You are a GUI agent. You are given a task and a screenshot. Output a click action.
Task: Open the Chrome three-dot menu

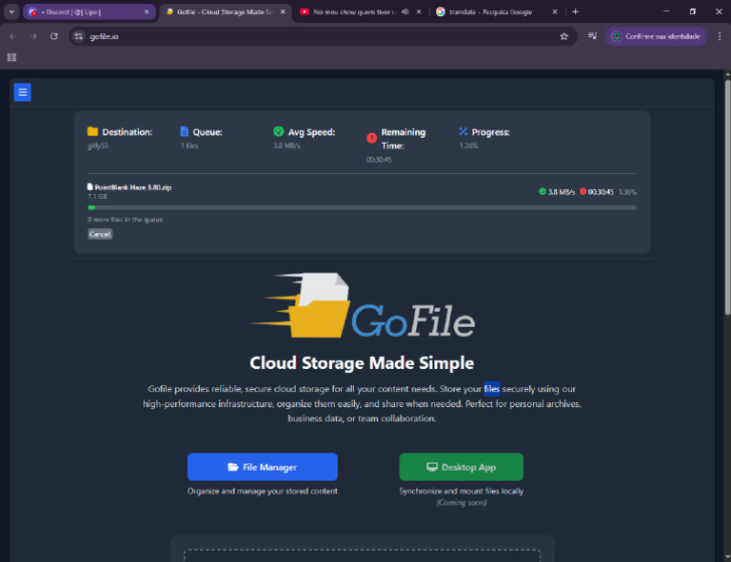point(720,36)
